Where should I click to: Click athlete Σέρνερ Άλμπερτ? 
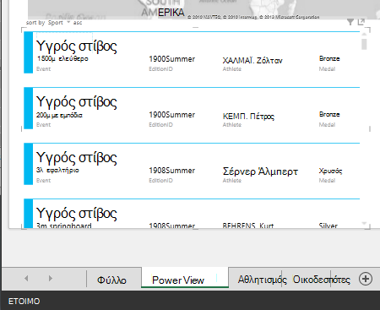[x=260, y=171]
